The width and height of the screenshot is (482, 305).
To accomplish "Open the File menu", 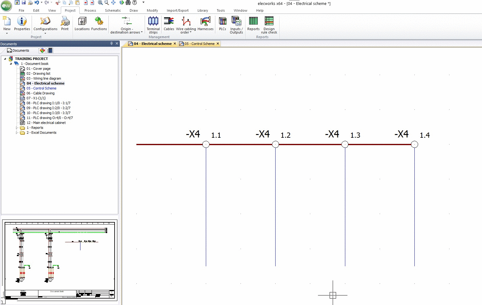I will click(22, 10).
